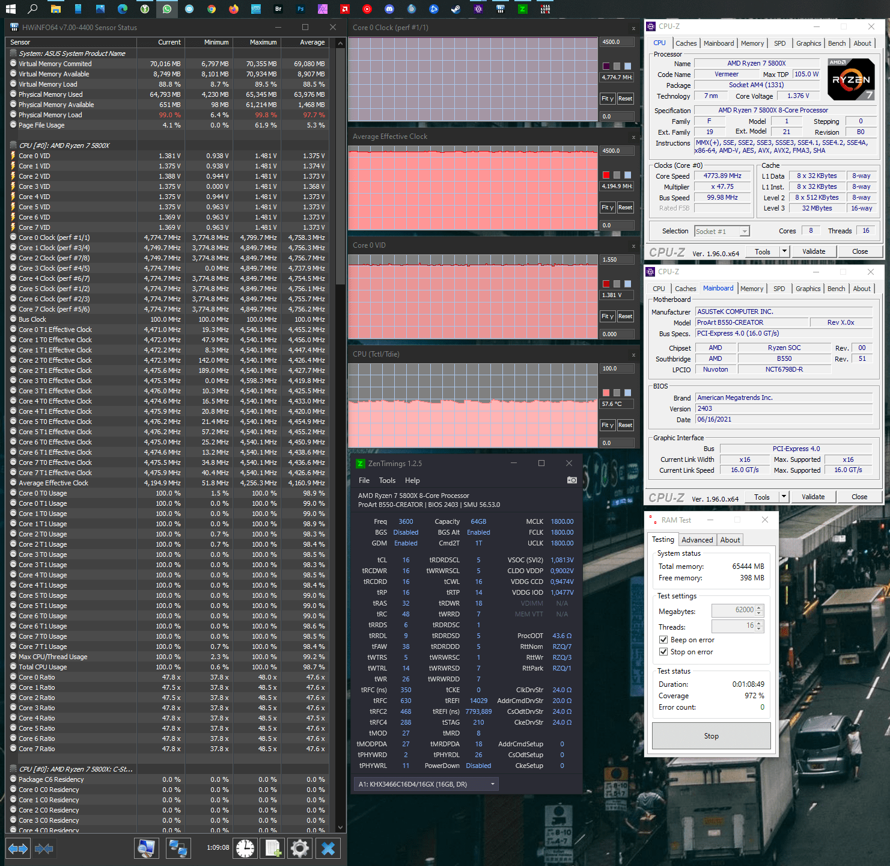Open Microsoft Edge from the taskbar

pos(123,9)
